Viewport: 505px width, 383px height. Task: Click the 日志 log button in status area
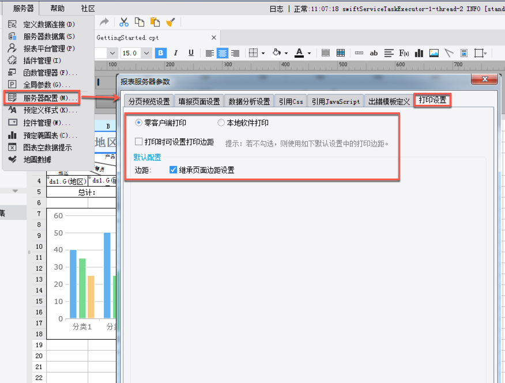(x=276, y=9)
